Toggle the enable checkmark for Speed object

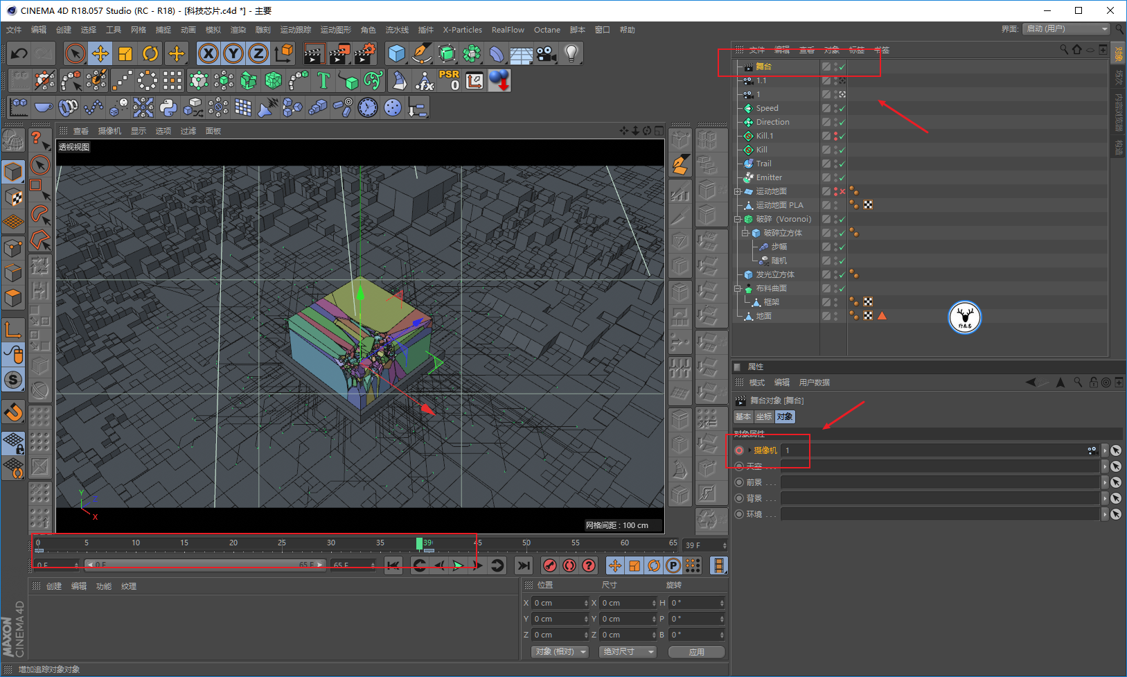[x=842, y=108]
